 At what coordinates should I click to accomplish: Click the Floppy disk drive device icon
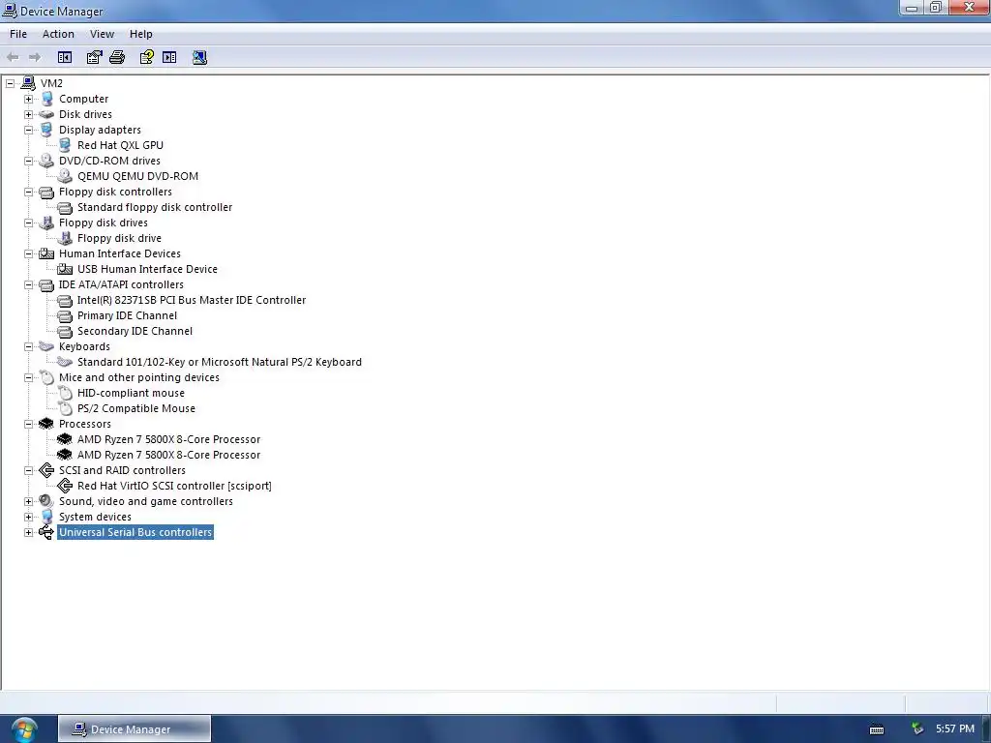65,238
